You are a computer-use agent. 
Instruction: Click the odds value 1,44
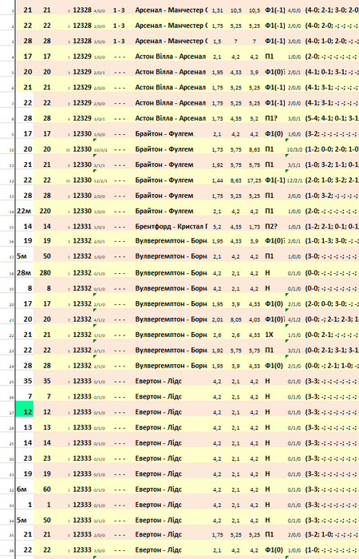click(217, 180)
